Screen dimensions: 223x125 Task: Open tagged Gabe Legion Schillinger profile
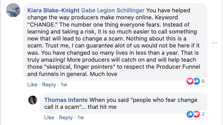coord(113,10)
